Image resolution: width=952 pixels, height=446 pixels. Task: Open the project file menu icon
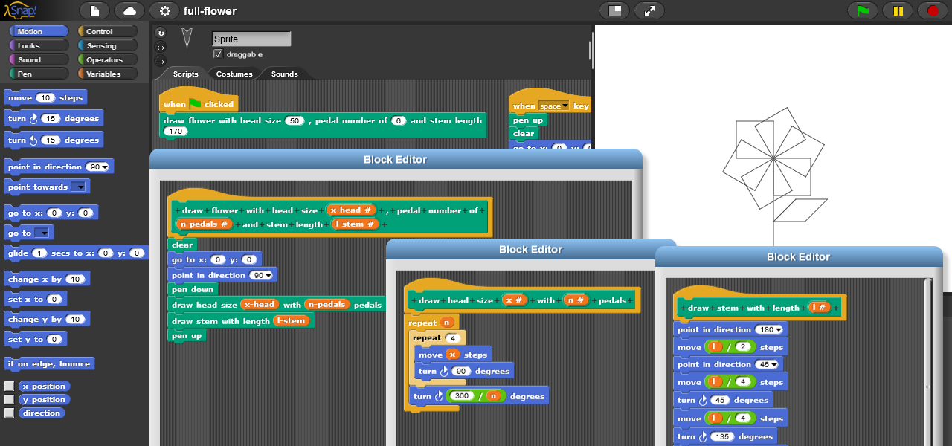(x=94, y=11)
